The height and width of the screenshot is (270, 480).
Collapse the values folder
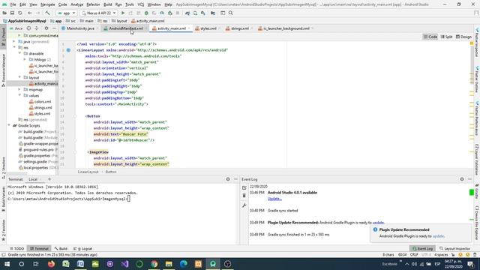coord(19,95)
